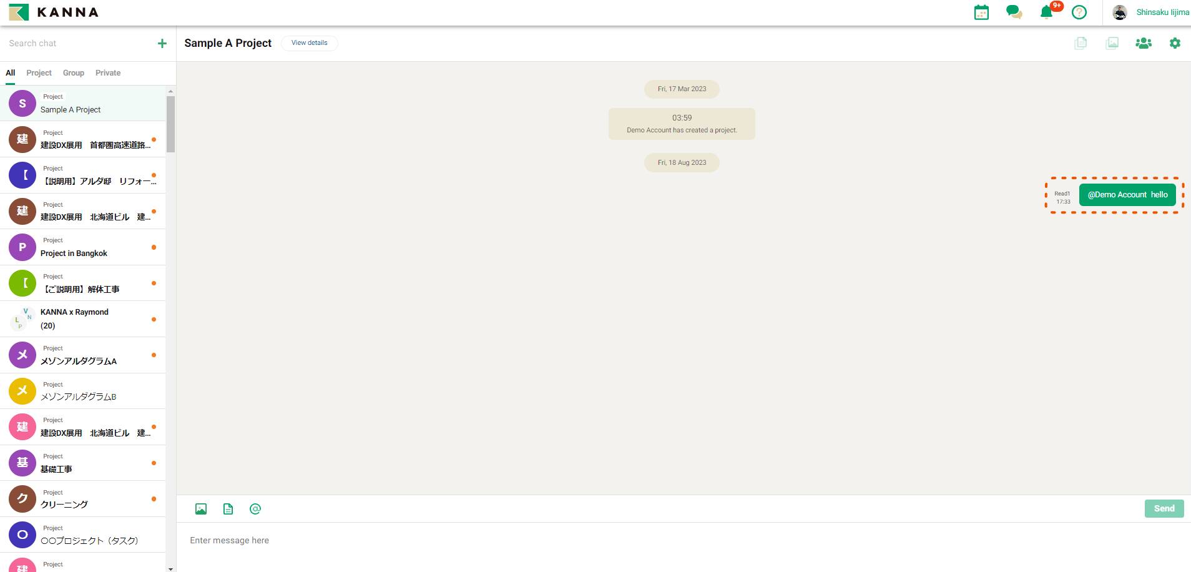Open the help question mark icon
The image size is (1191, 572).
point(1079,12)
